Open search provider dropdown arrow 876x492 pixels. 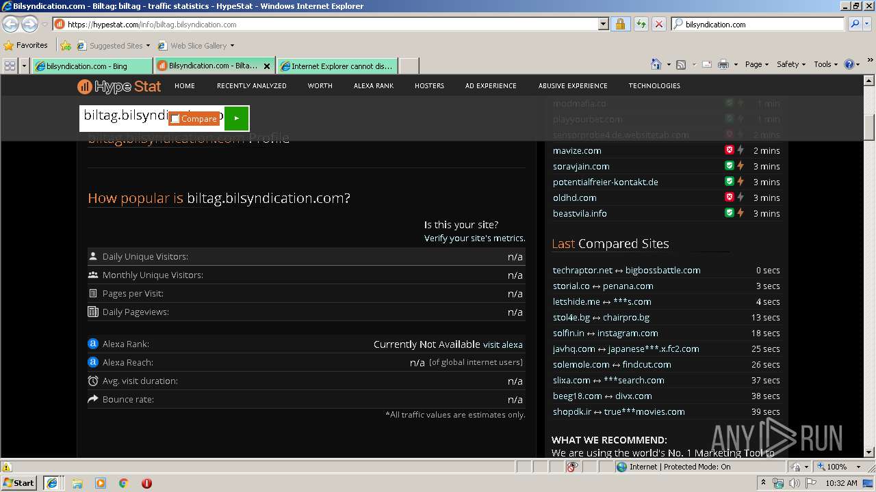click(868, 24)
